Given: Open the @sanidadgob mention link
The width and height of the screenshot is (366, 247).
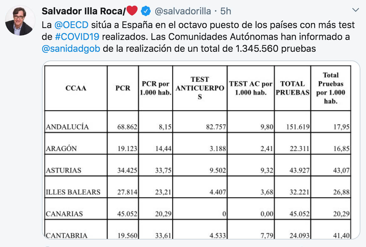Looking at the screenshot, I should coord(71,49).
